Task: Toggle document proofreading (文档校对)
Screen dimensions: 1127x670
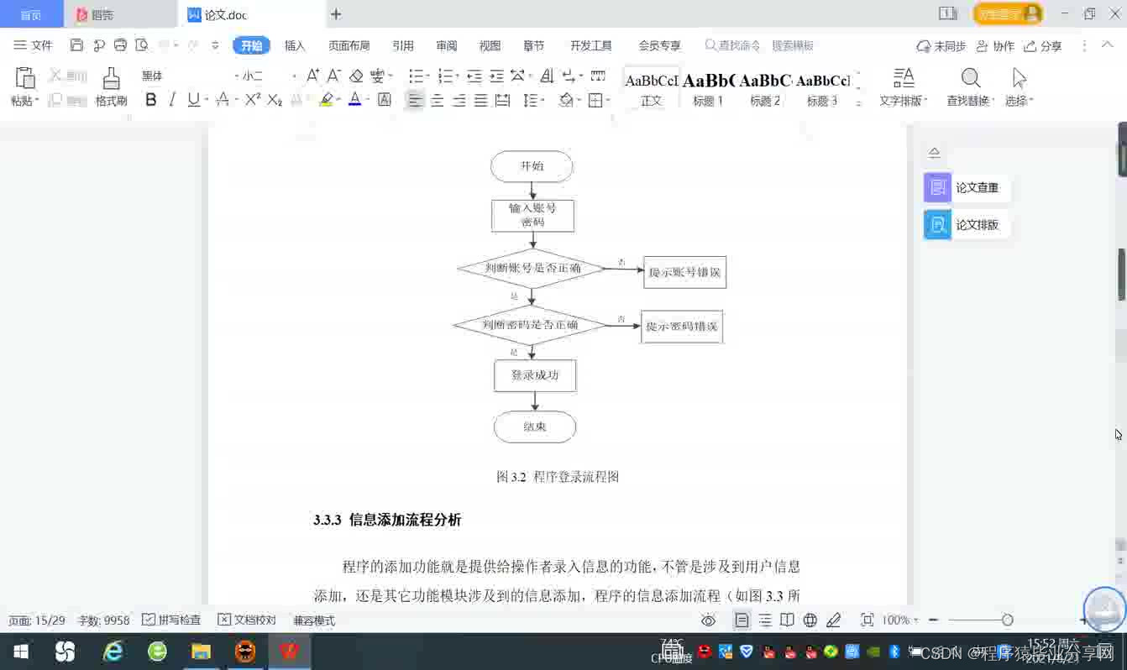Action: tap(247, 620)
